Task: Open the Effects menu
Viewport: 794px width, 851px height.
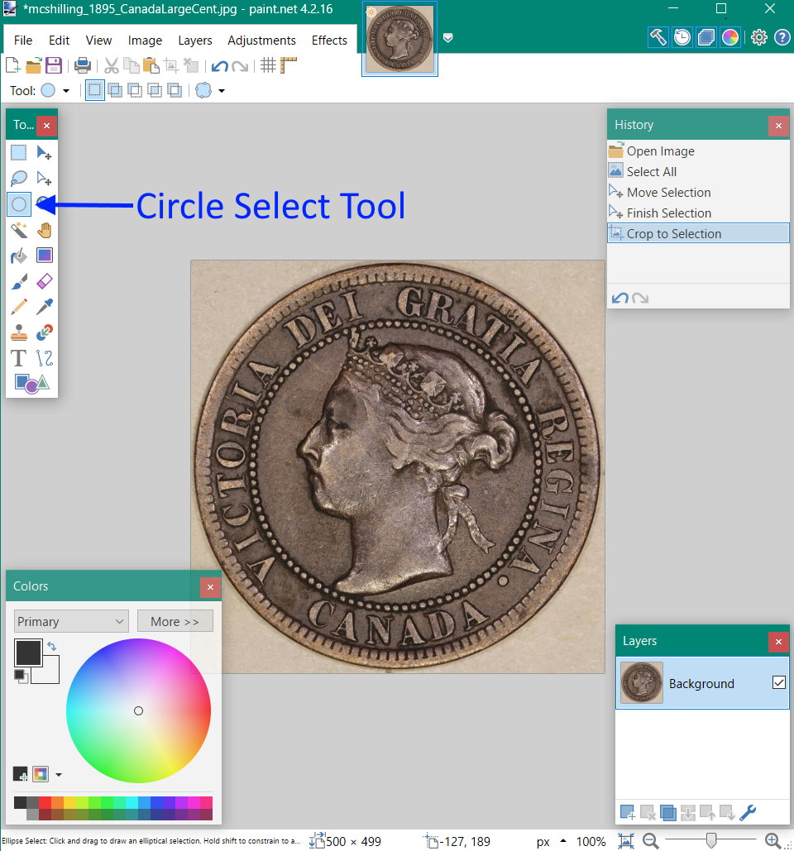Action: pos(329,41)
